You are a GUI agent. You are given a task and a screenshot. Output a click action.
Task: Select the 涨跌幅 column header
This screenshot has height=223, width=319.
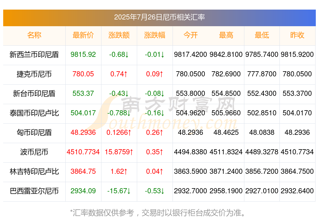[x=155, y=35]
